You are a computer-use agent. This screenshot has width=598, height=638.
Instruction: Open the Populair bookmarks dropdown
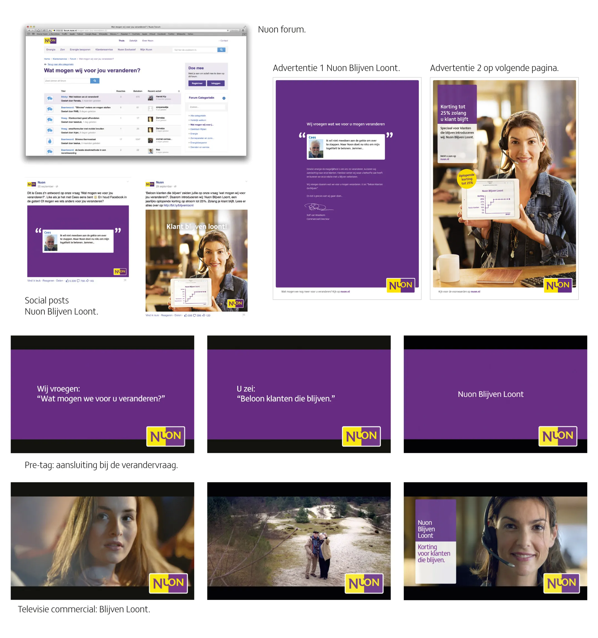pos(125,34)
